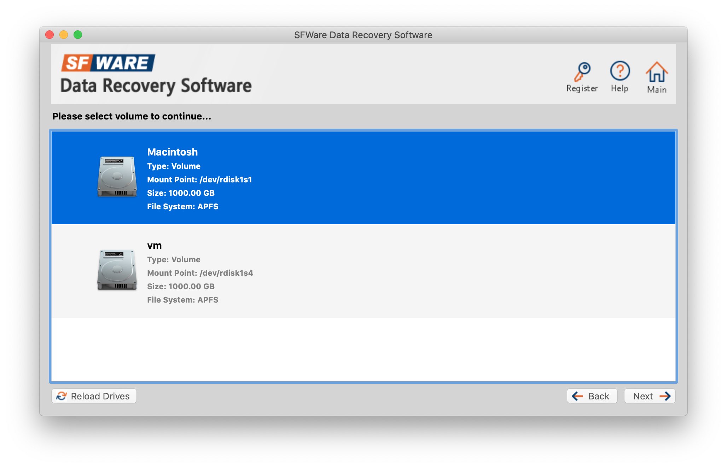
Task: Close the window with red button
Action: (50, 35)
